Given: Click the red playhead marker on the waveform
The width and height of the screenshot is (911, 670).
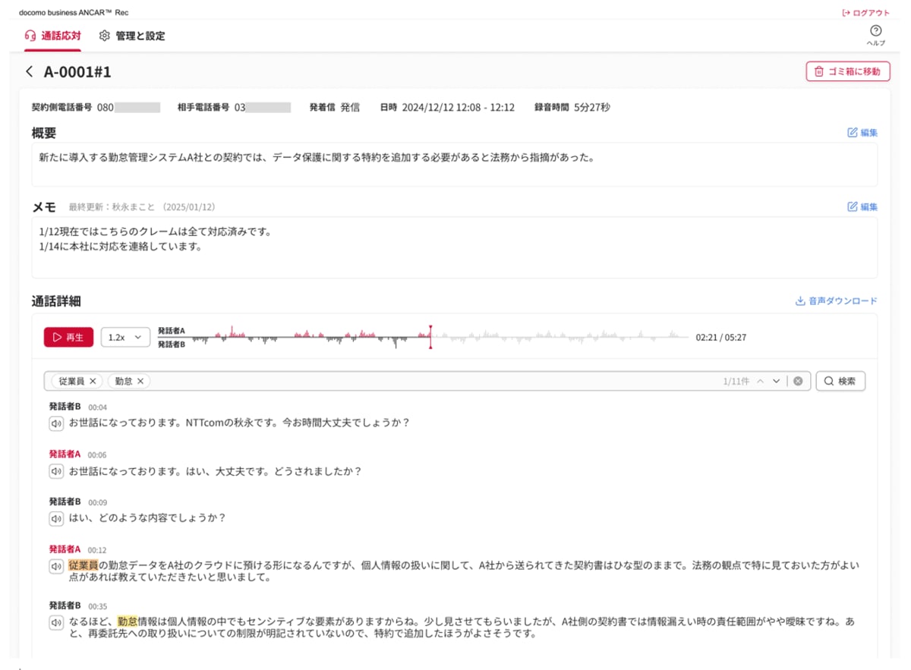Looking at the screenshot, I should point(430,337).
